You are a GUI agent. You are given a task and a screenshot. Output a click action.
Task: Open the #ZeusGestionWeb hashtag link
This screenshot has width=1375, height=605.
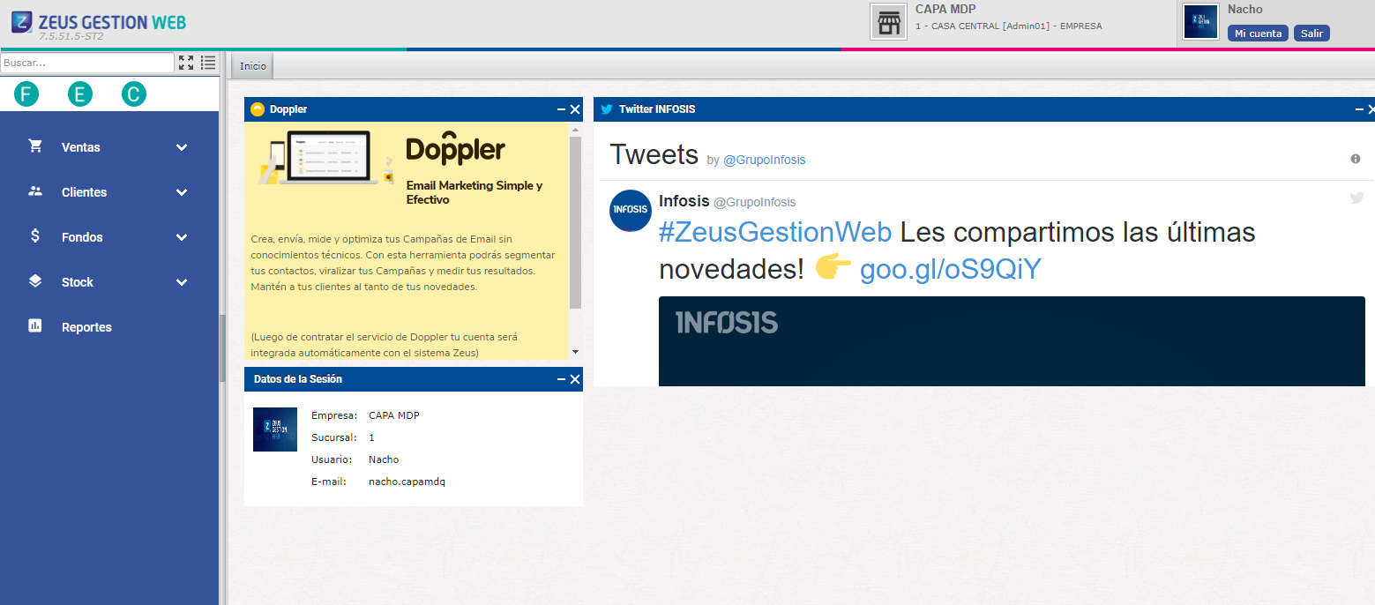coord(775,232)
